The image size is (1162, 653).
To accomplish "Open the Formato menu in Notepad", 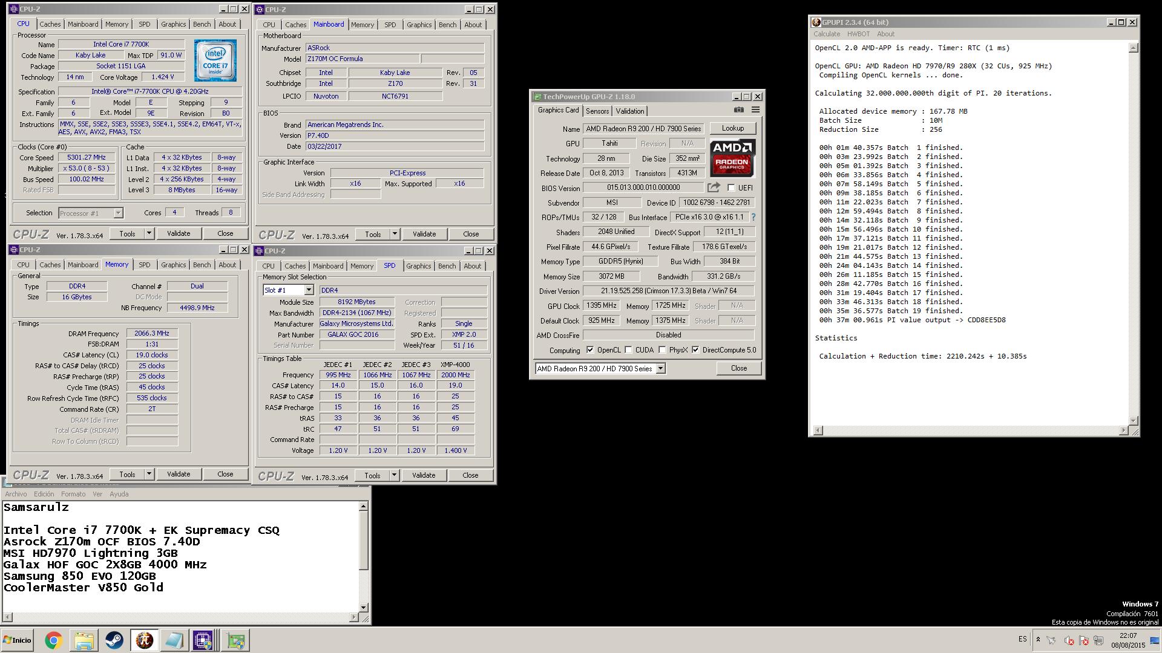I will click(73, 494).
